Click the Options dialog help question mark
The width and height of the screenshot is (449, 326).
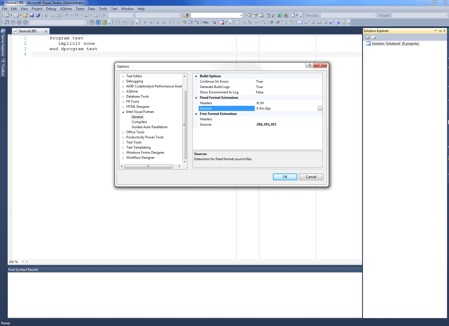(x=309, y=65)
